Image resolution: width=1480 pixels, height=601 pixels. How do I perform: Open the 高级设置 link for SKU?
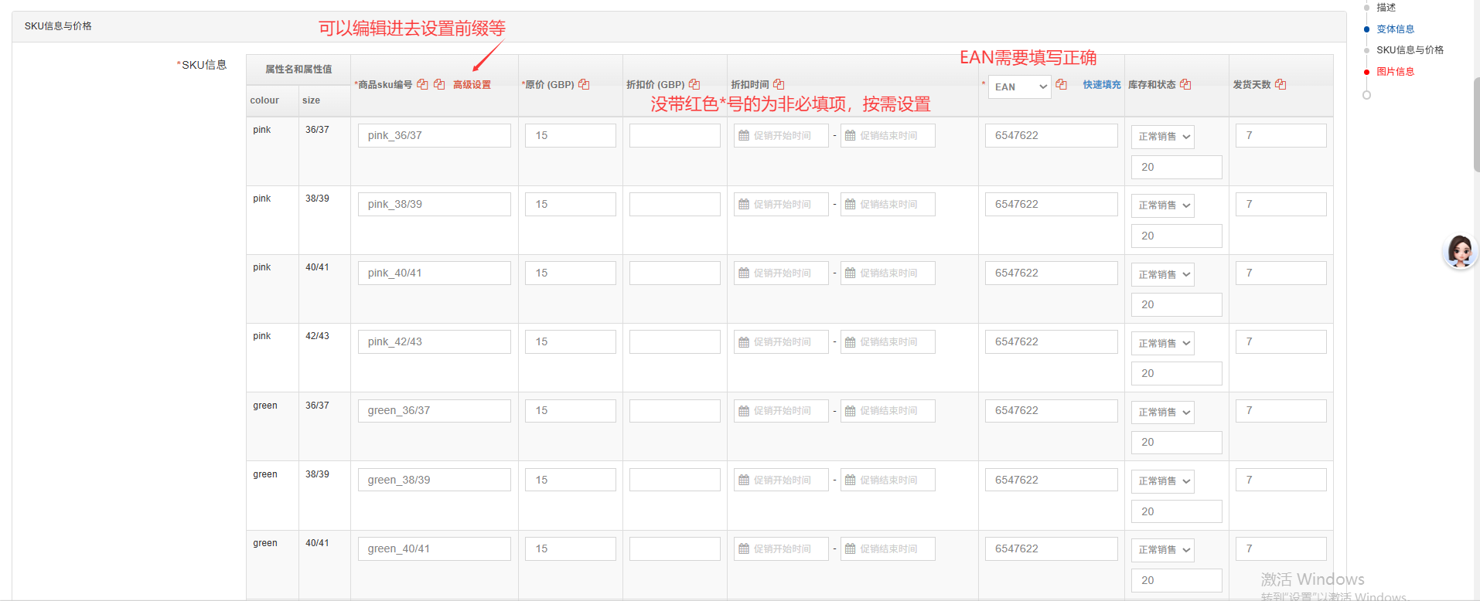coord(472,85)
